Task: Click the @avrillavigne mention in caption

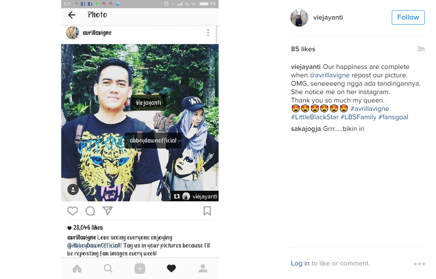Action: point(329,75)
